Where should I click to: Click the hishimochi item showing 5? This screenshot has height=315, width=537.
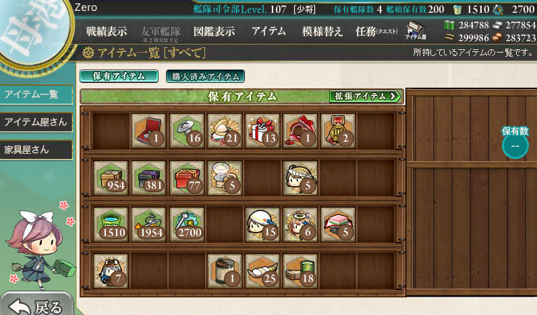[338, 225]
